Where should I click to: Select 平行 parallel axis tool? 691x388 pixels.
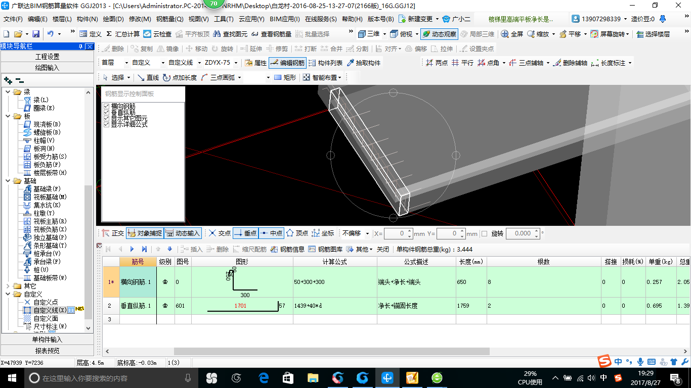point(462,63)
